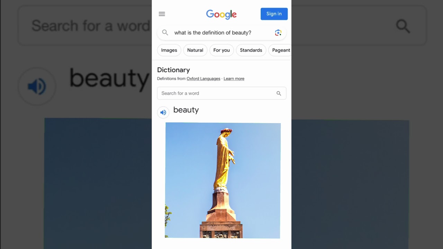Click the Search for a word field
This screenshot has width=443, height=249.
coord(221,93)
